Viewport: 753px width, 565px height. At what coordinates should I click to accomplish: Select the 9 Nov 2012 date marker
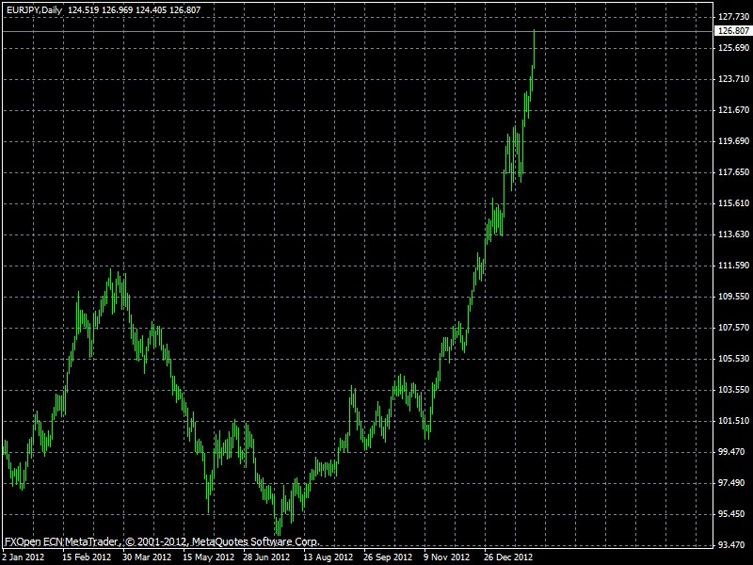coord(448,557)
